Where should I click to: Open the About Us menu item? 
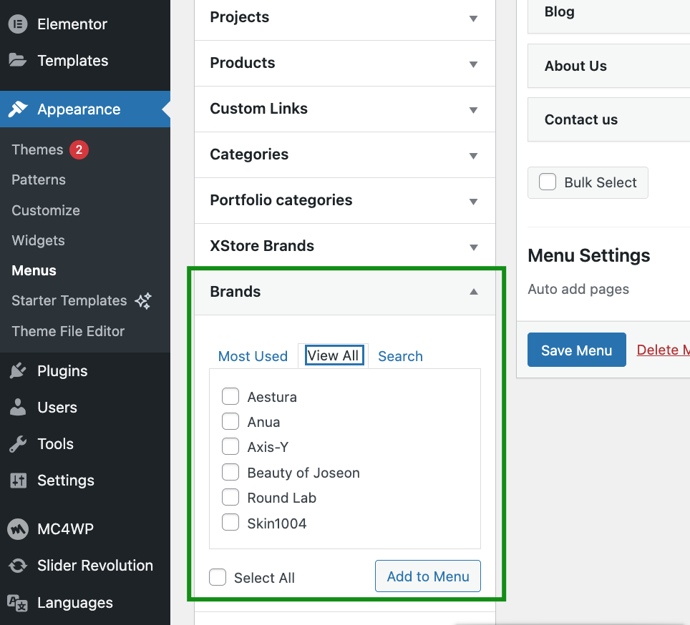[x=609, y=66]
